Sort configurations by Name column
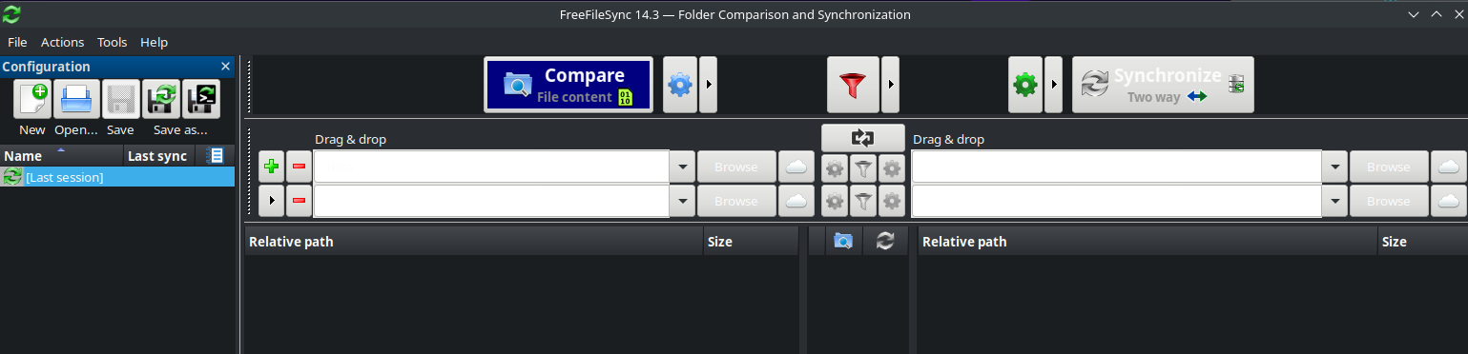Viewport: 1468px width, 354px height. (x=62, y=155)
